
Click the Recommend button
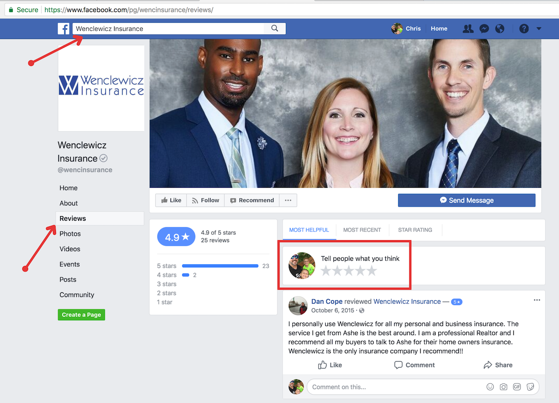tap(252, 200)
